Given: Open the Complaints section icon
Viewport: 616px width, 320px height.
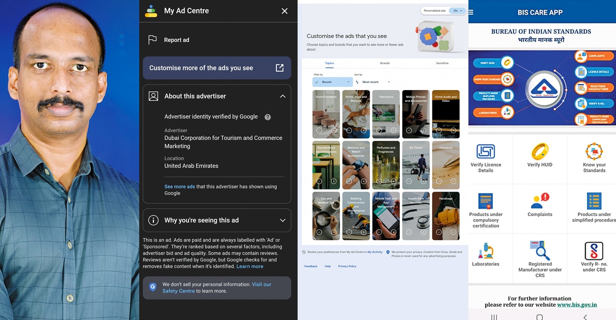Looking at the screenshot, I should 539,201.
